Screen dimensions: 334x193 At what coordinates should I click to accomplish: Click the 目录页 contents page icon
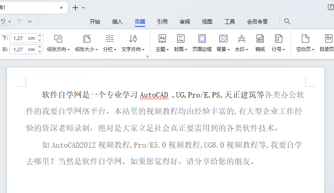coord(328,39)
